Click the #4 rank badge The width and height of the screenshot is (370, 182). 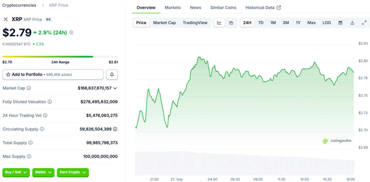pos(48,20)
